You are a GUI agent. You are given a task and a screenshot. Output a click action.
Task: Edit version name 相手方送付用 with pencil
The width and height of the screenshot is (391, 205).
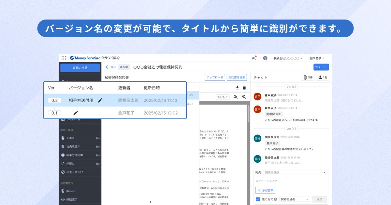pyautogui.click(x=100, y=101)
